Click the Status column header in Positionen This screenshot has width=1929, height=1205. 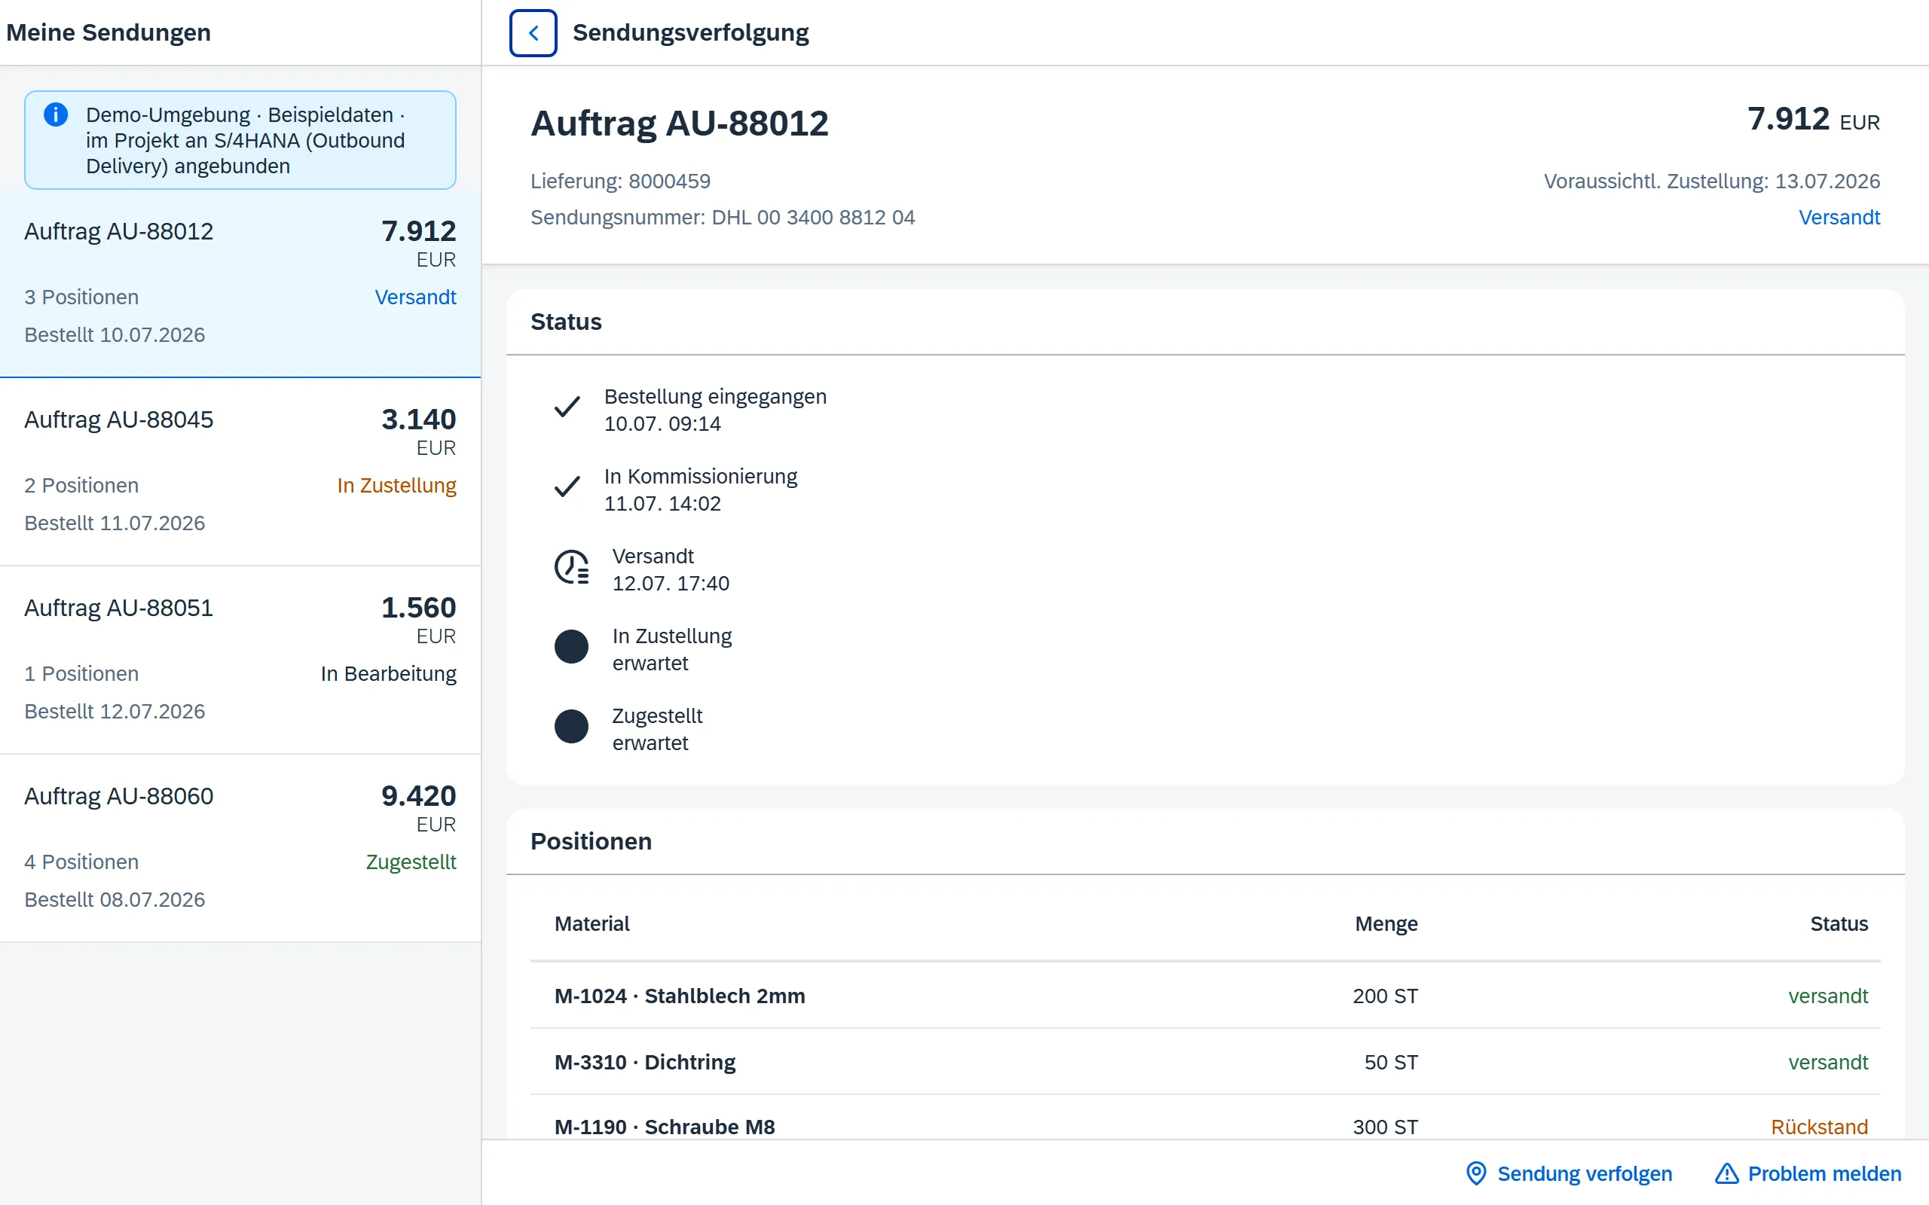[x=1839, y=923]
